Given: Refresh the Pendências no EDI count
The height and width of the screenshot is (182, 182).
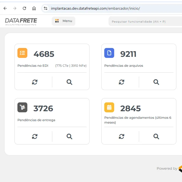Looking at the screenshot, I should coord(35,82).
